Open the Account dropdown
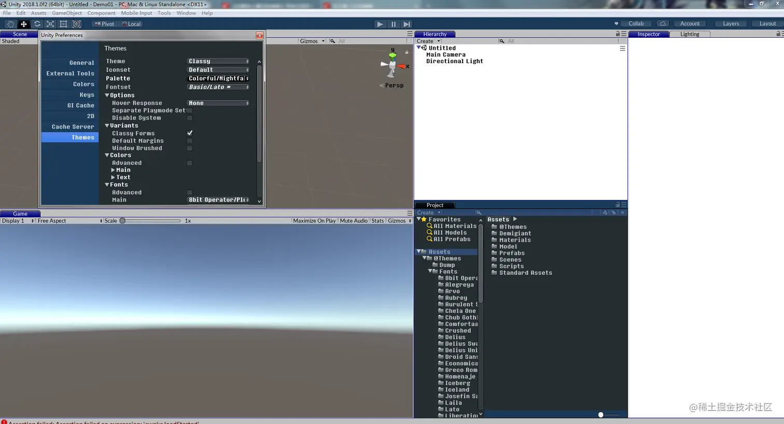The width and height of the screenshot is (784, 424). (690, 23)
